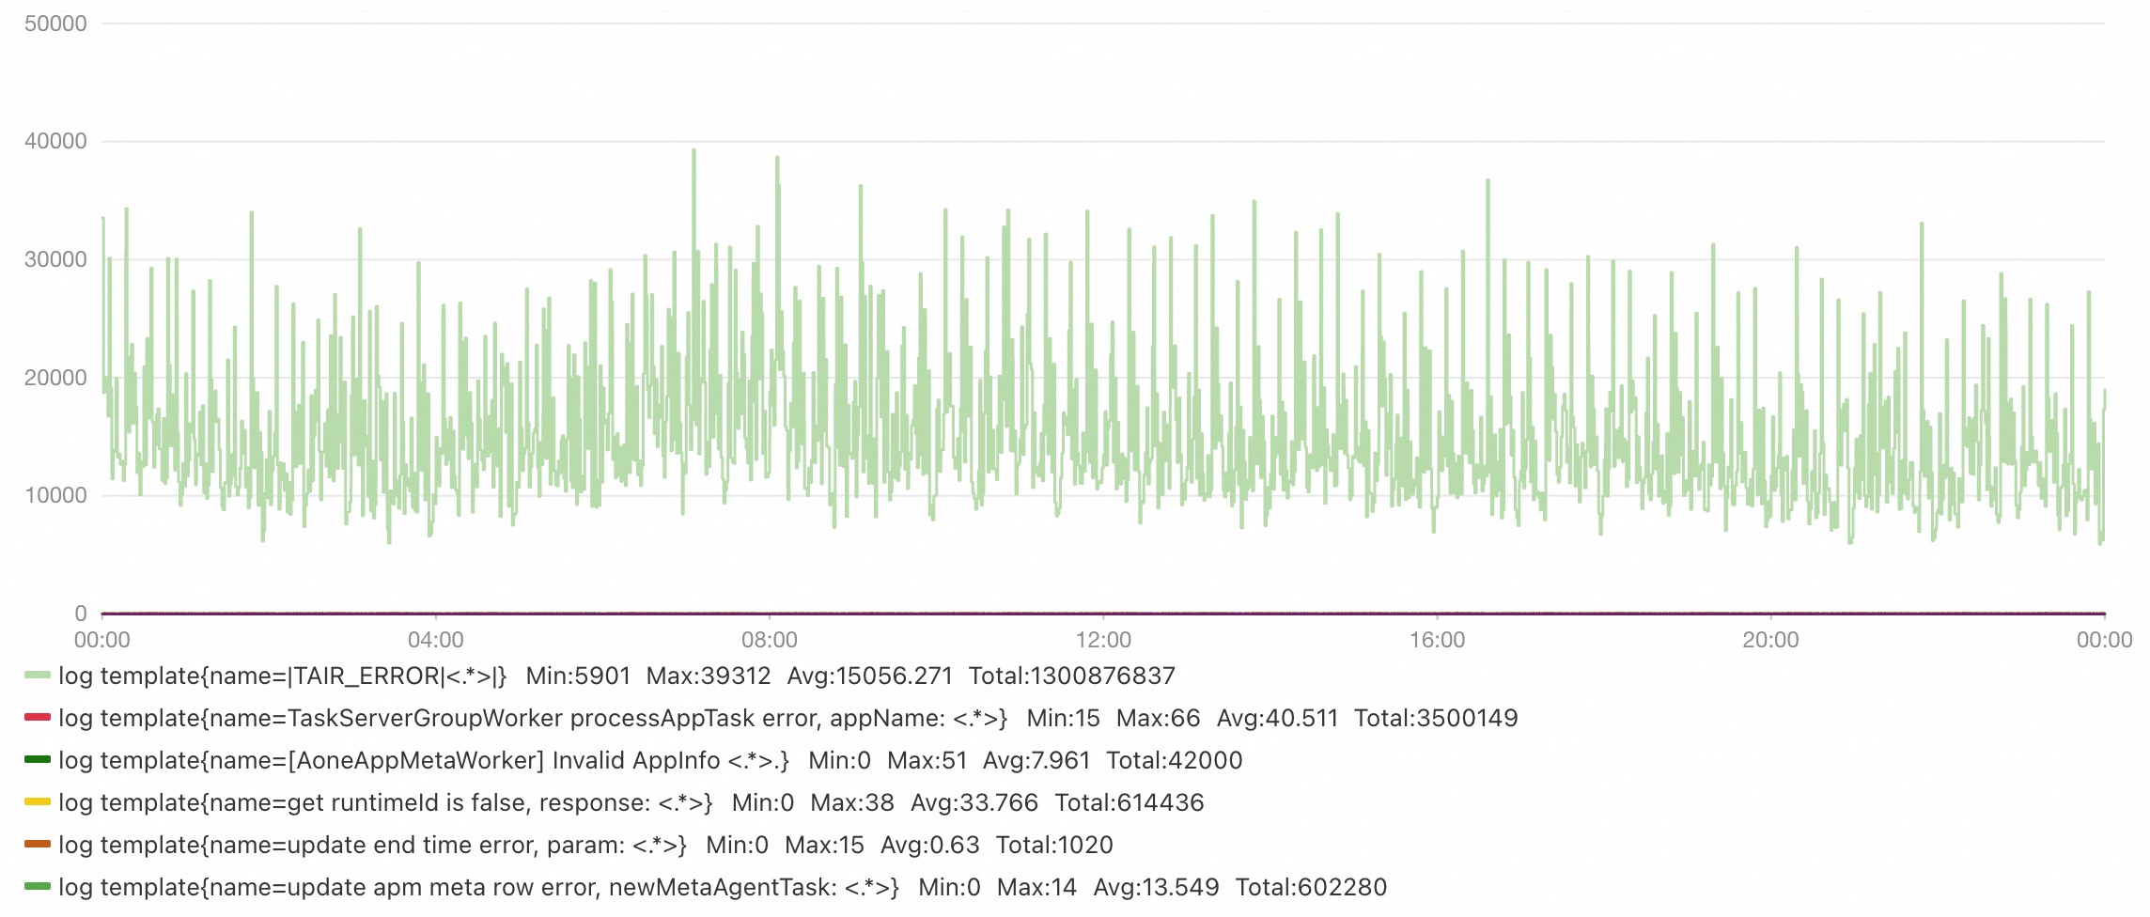Select Avg:13.549 in the update apm meta row
The height and width of the screenshot is (917, 2150).
1157,887
